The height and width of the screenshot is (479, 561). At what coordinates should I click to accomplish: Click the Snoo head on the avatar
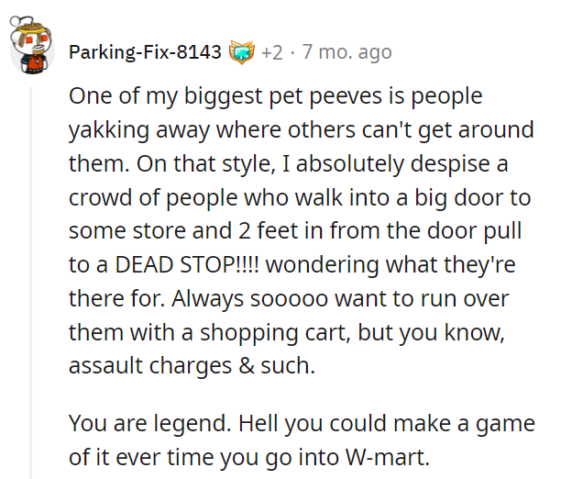30,38
